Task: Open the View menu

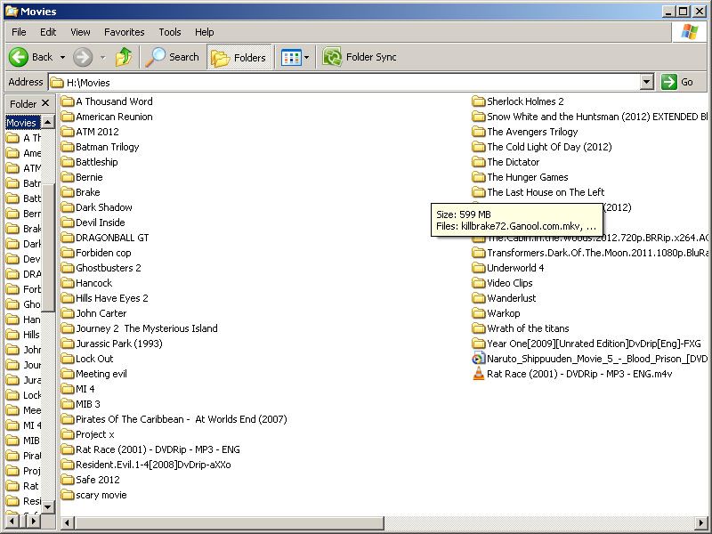Action: coord(80,32)
